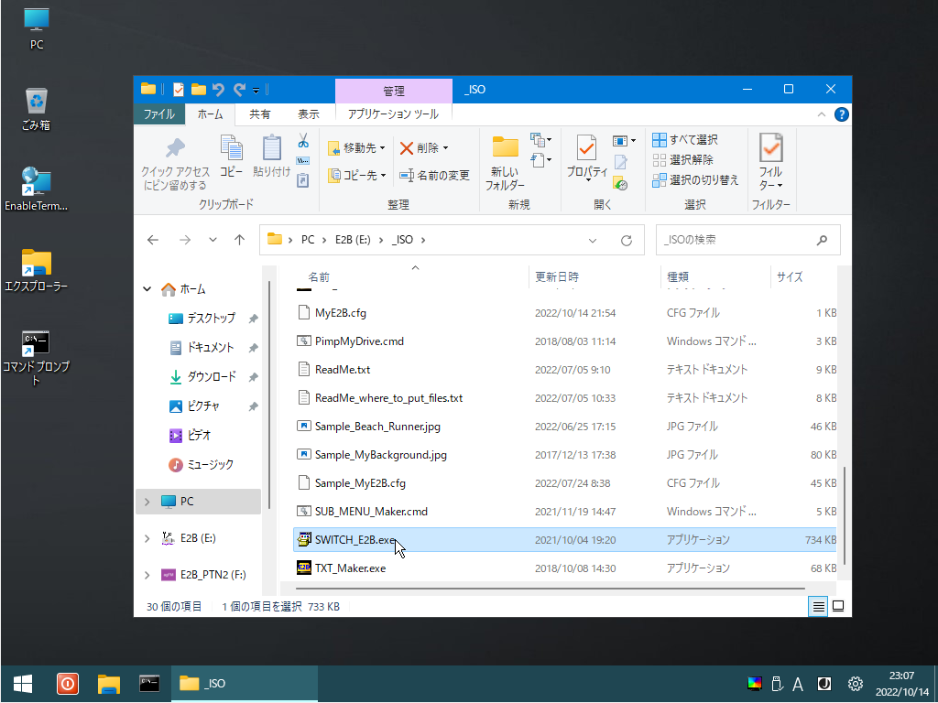Click the file list vertical scrollbar

844,514
